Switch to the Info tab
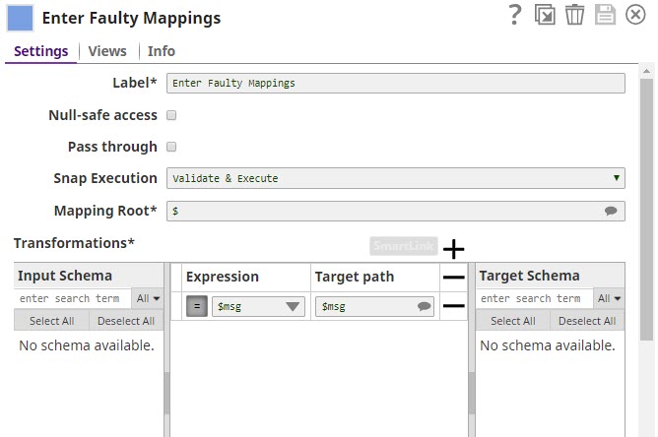The image size is (658, 437). 162,51
